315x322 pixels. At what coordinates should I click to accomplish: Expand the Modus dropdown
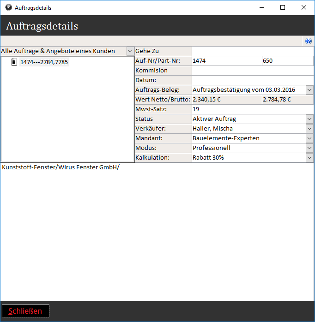[309, 148]
